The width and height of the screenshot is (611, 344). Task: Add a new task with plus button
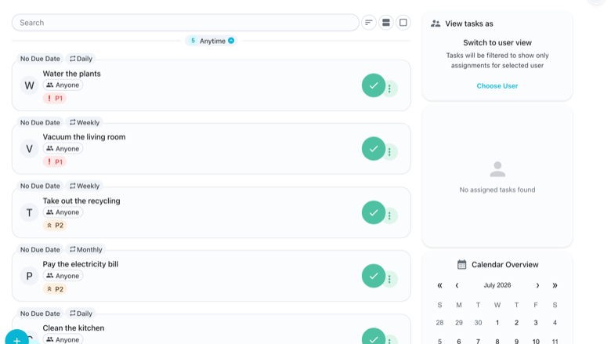click(x=16, y=340)
